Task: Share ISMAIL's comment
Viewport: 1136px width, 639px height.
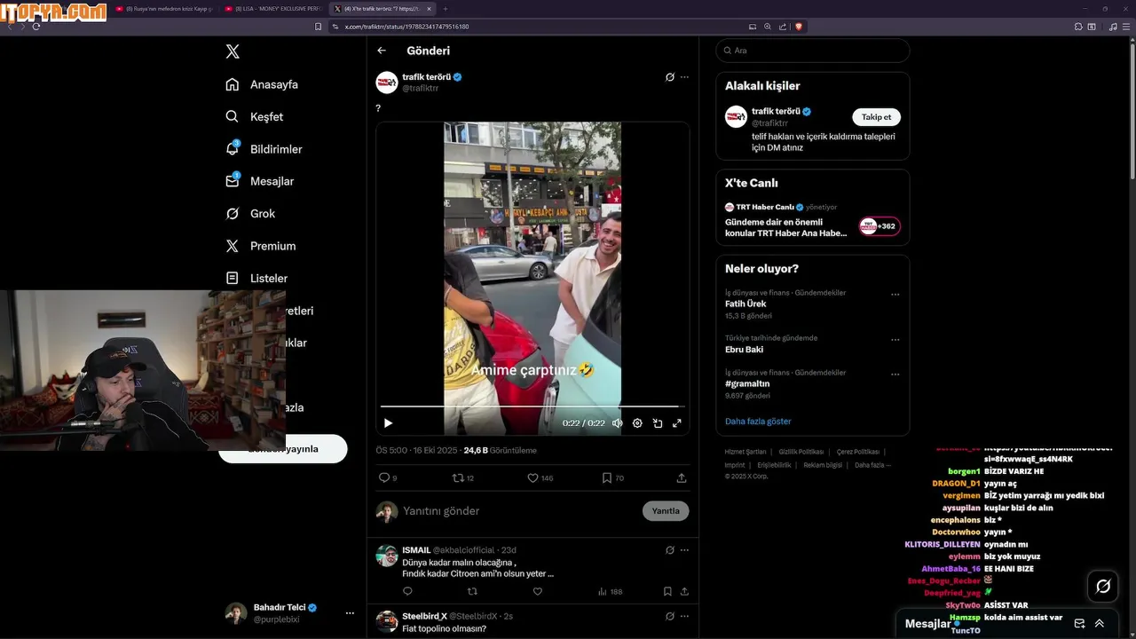Action: [684, 591]
